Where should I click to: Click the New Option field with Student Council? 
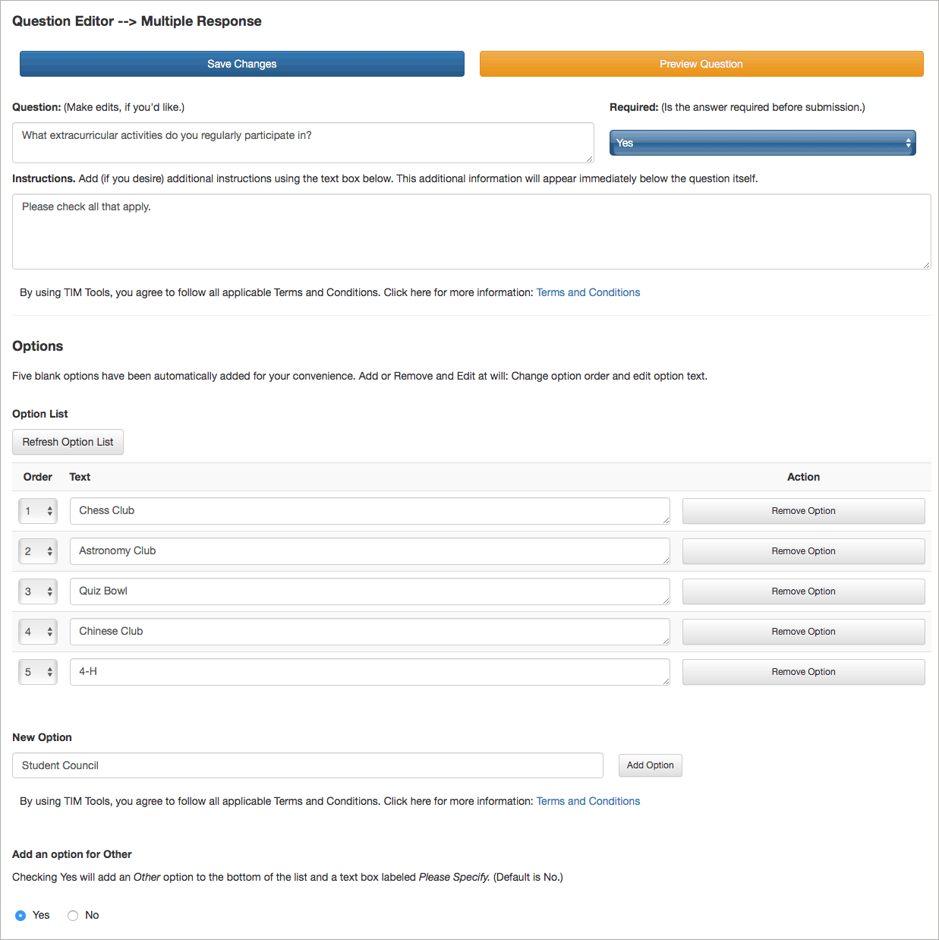click(307, 765)
